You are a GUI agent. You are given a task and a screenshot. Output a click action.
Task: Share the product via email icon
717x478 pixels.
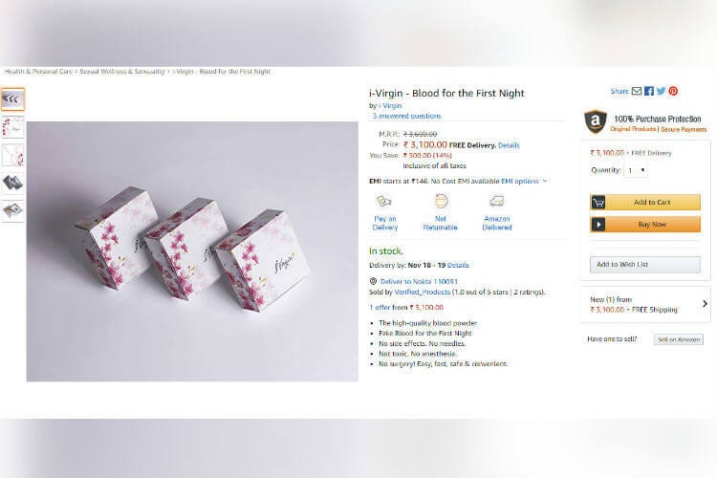tap(637, 91)
